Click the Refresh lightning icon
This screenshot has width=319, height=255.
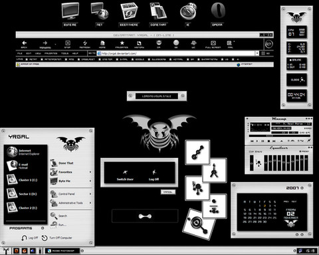[85, 43]
